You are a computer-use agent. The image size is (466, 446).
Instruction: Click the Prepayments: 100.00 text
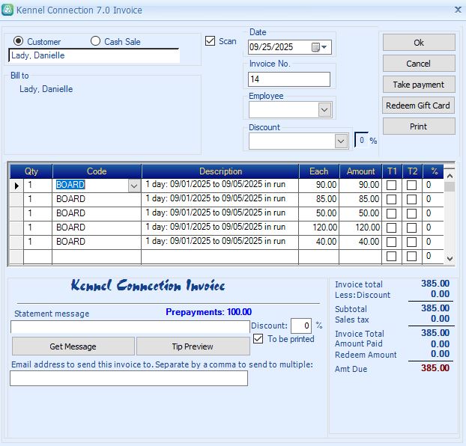(x=208, y=312)
